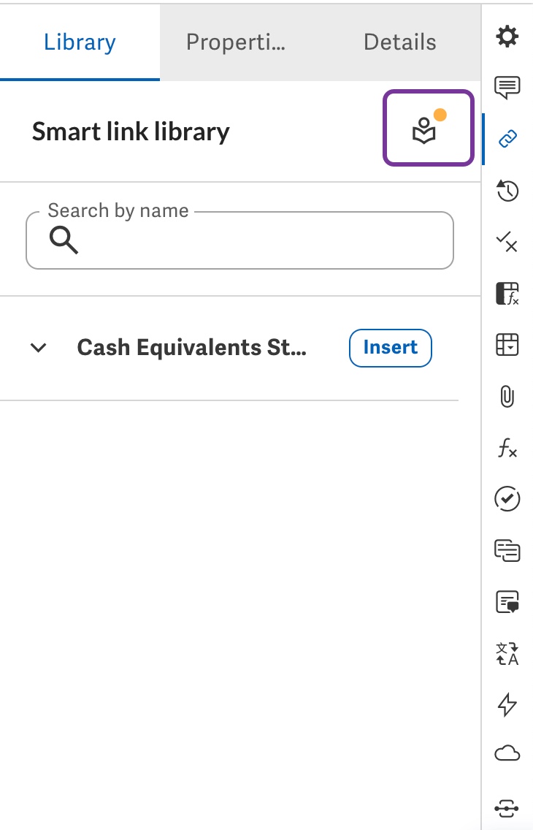Screen dimensions: 533x830
Task: Open the cloud sync panel
Action: point(507,753)
